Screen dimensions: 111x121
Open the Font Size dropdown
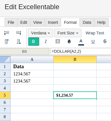click(x=68, y=33)
